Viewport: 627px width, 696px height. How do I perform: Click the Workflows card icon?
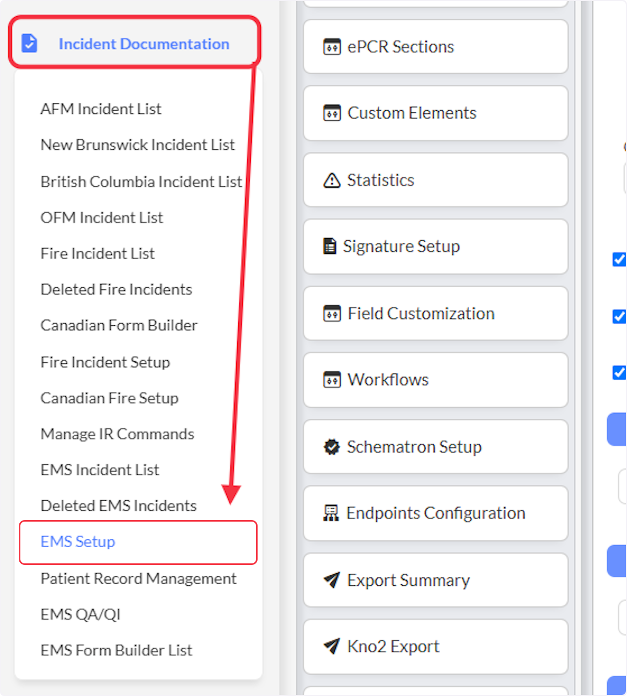point(332,380)
